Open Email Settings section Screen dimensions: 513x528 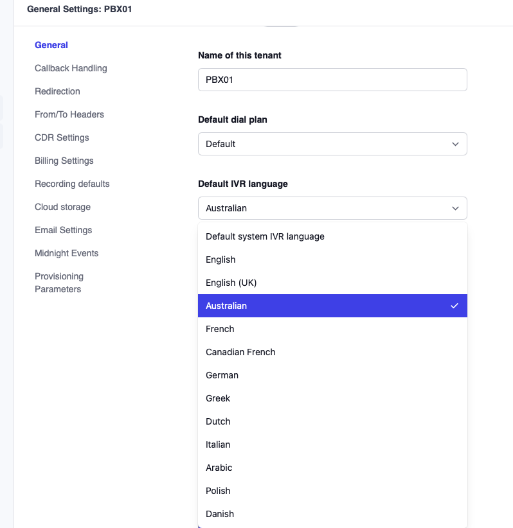[63, 230]
